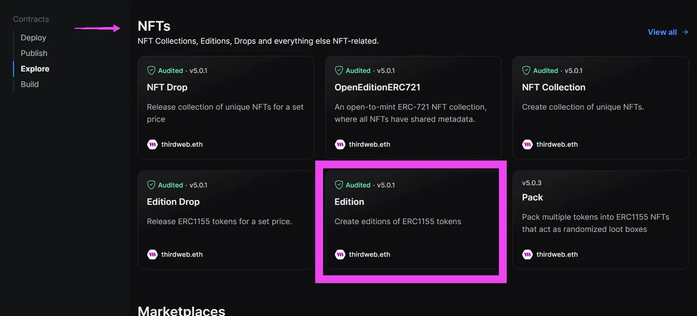
Task: Go to Publish in the Contracts sidebar
Action: (34, 53)
